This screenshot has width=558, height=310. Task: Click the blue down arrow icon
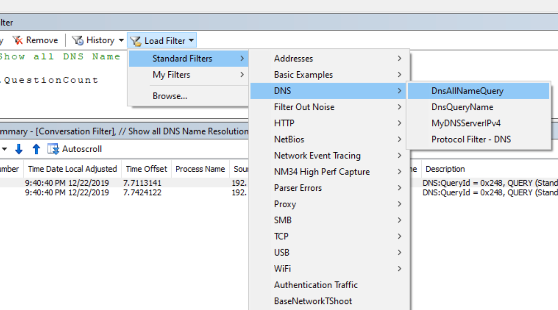19,149
